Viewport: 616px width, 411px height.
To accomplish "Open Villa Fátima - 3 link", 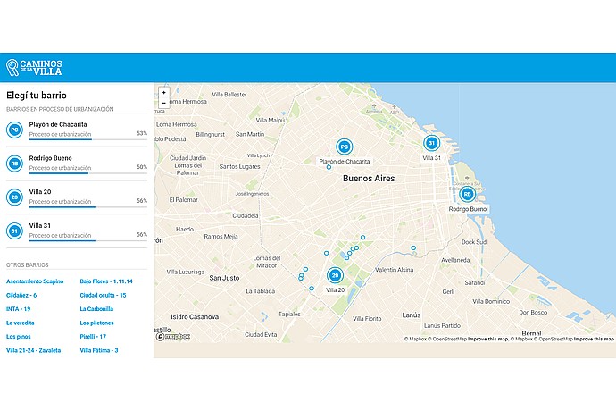I will point(99,350).
